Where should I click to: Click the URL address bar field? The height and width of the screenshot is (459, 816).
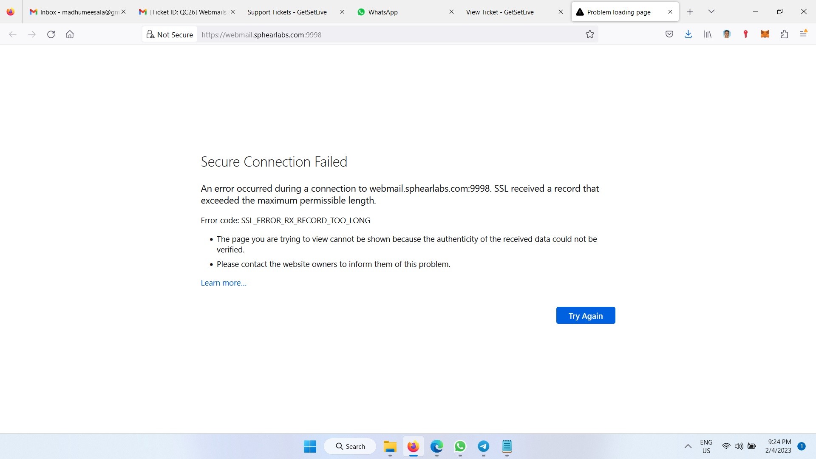[x=382, y=34]
